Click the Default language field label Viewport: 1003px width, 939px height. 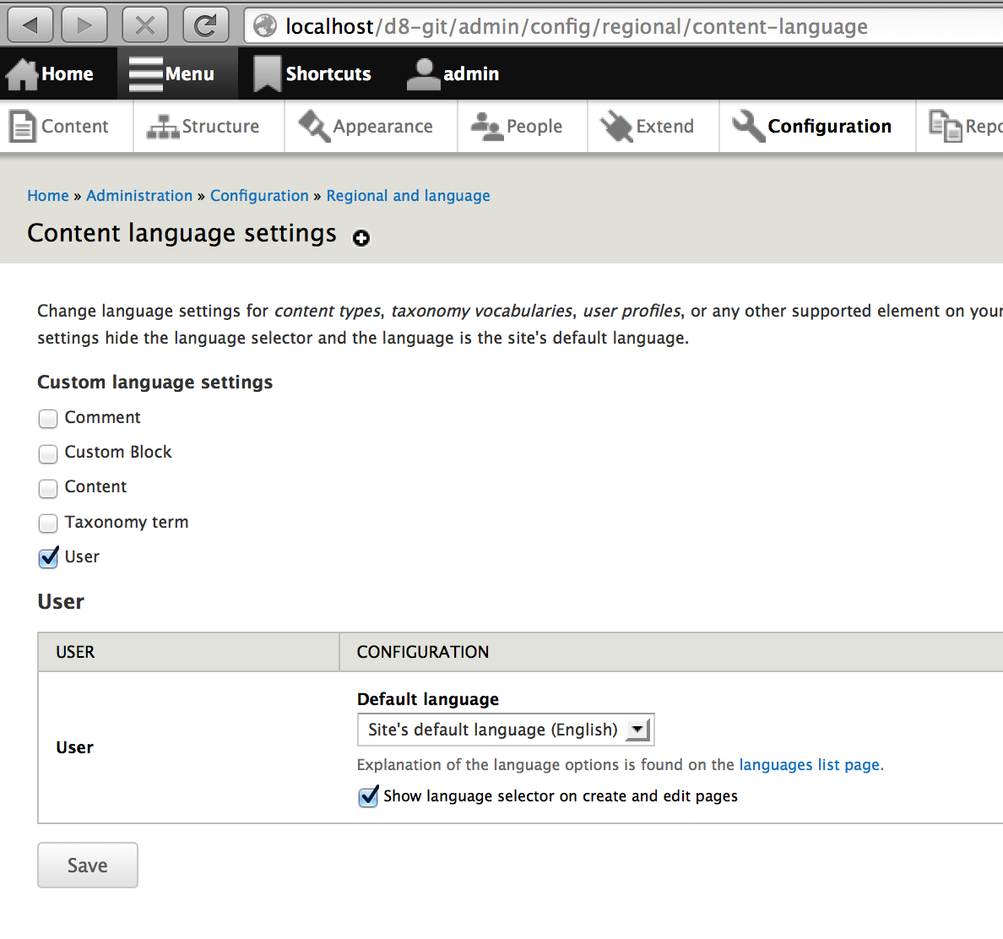coord(428,699)
